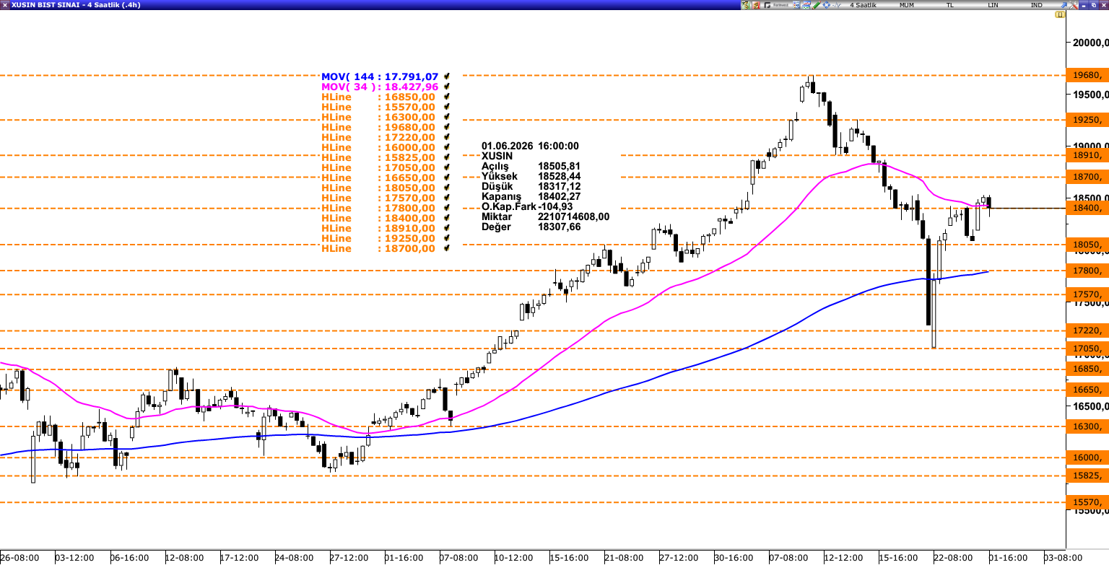Select the HLine : 18910,00 legend entry

378,228
